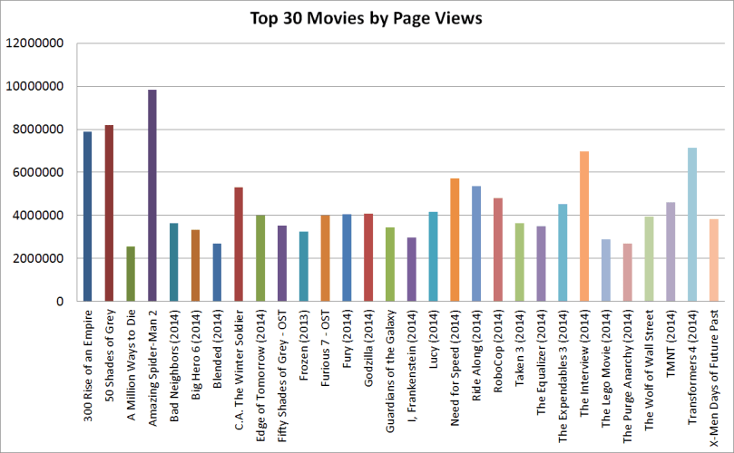
Task: Select the The Wolf of Wall Street bar
Action: pos(649,259)
